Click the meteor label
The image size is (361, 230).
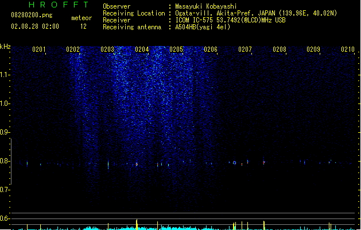click(81, 18)
